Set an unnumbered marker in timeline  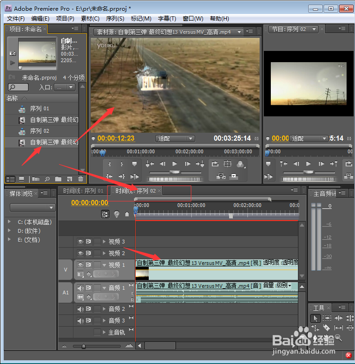(x=127, y=214)
